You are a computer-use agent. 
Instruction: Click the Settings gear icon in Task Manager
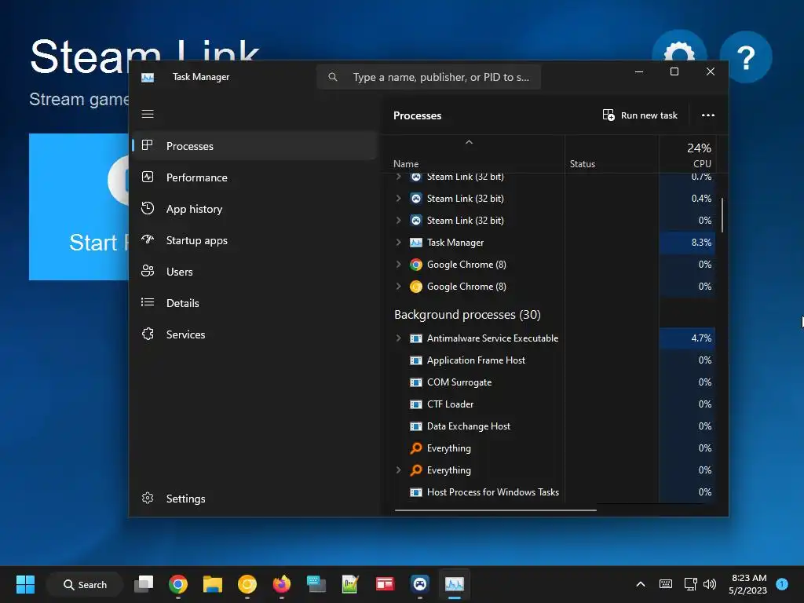pos(148,498)
